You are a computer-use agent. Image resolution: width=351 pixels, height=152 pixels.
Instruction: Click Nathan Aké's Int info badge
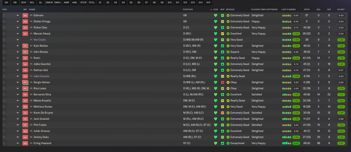click(25, 70)
